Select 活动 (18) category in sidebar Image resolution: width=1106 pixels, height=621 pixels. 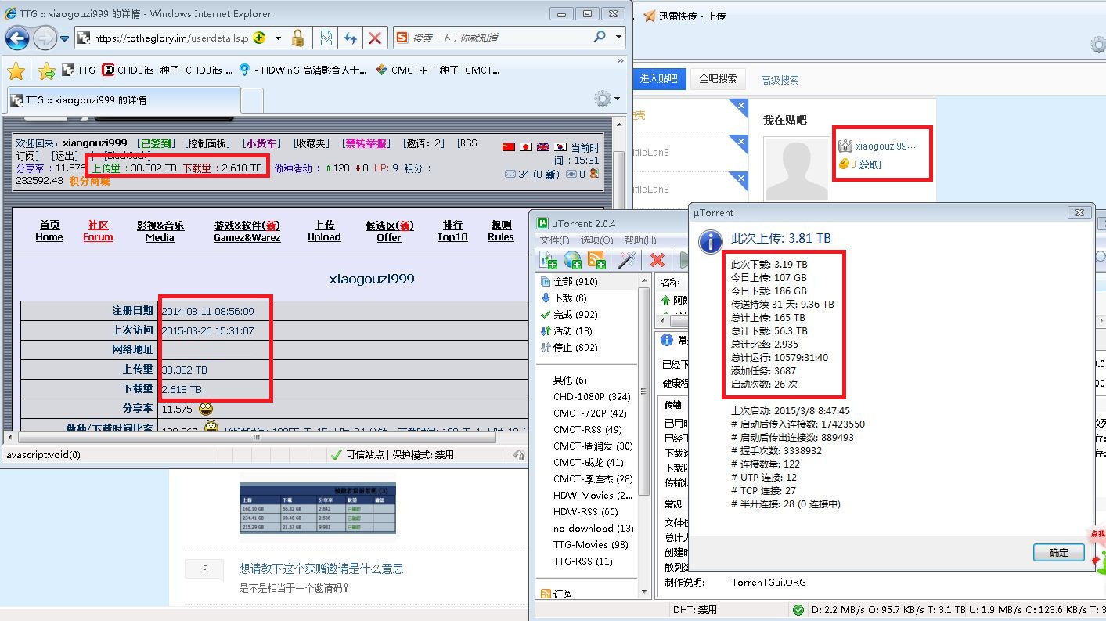(567, 331)
